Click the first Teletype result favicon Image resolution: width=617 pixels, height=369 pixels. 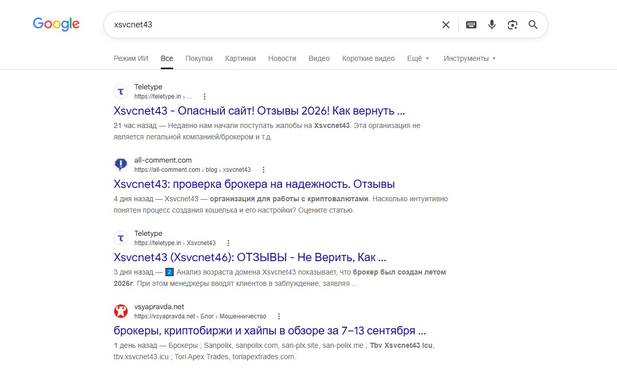(x=121, y=91)
